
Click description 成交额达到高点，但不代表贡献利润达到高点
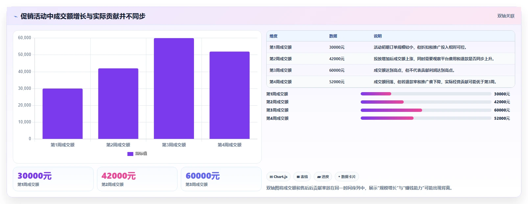414,70
